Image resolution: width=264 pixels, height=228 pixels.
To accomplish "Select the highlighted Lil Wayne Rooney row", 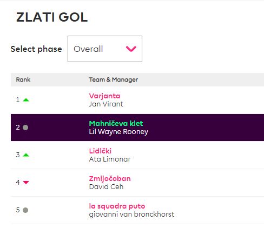I will pos(137,128).
